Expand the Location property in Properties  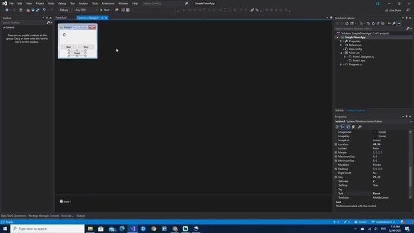tap(336, 144)
